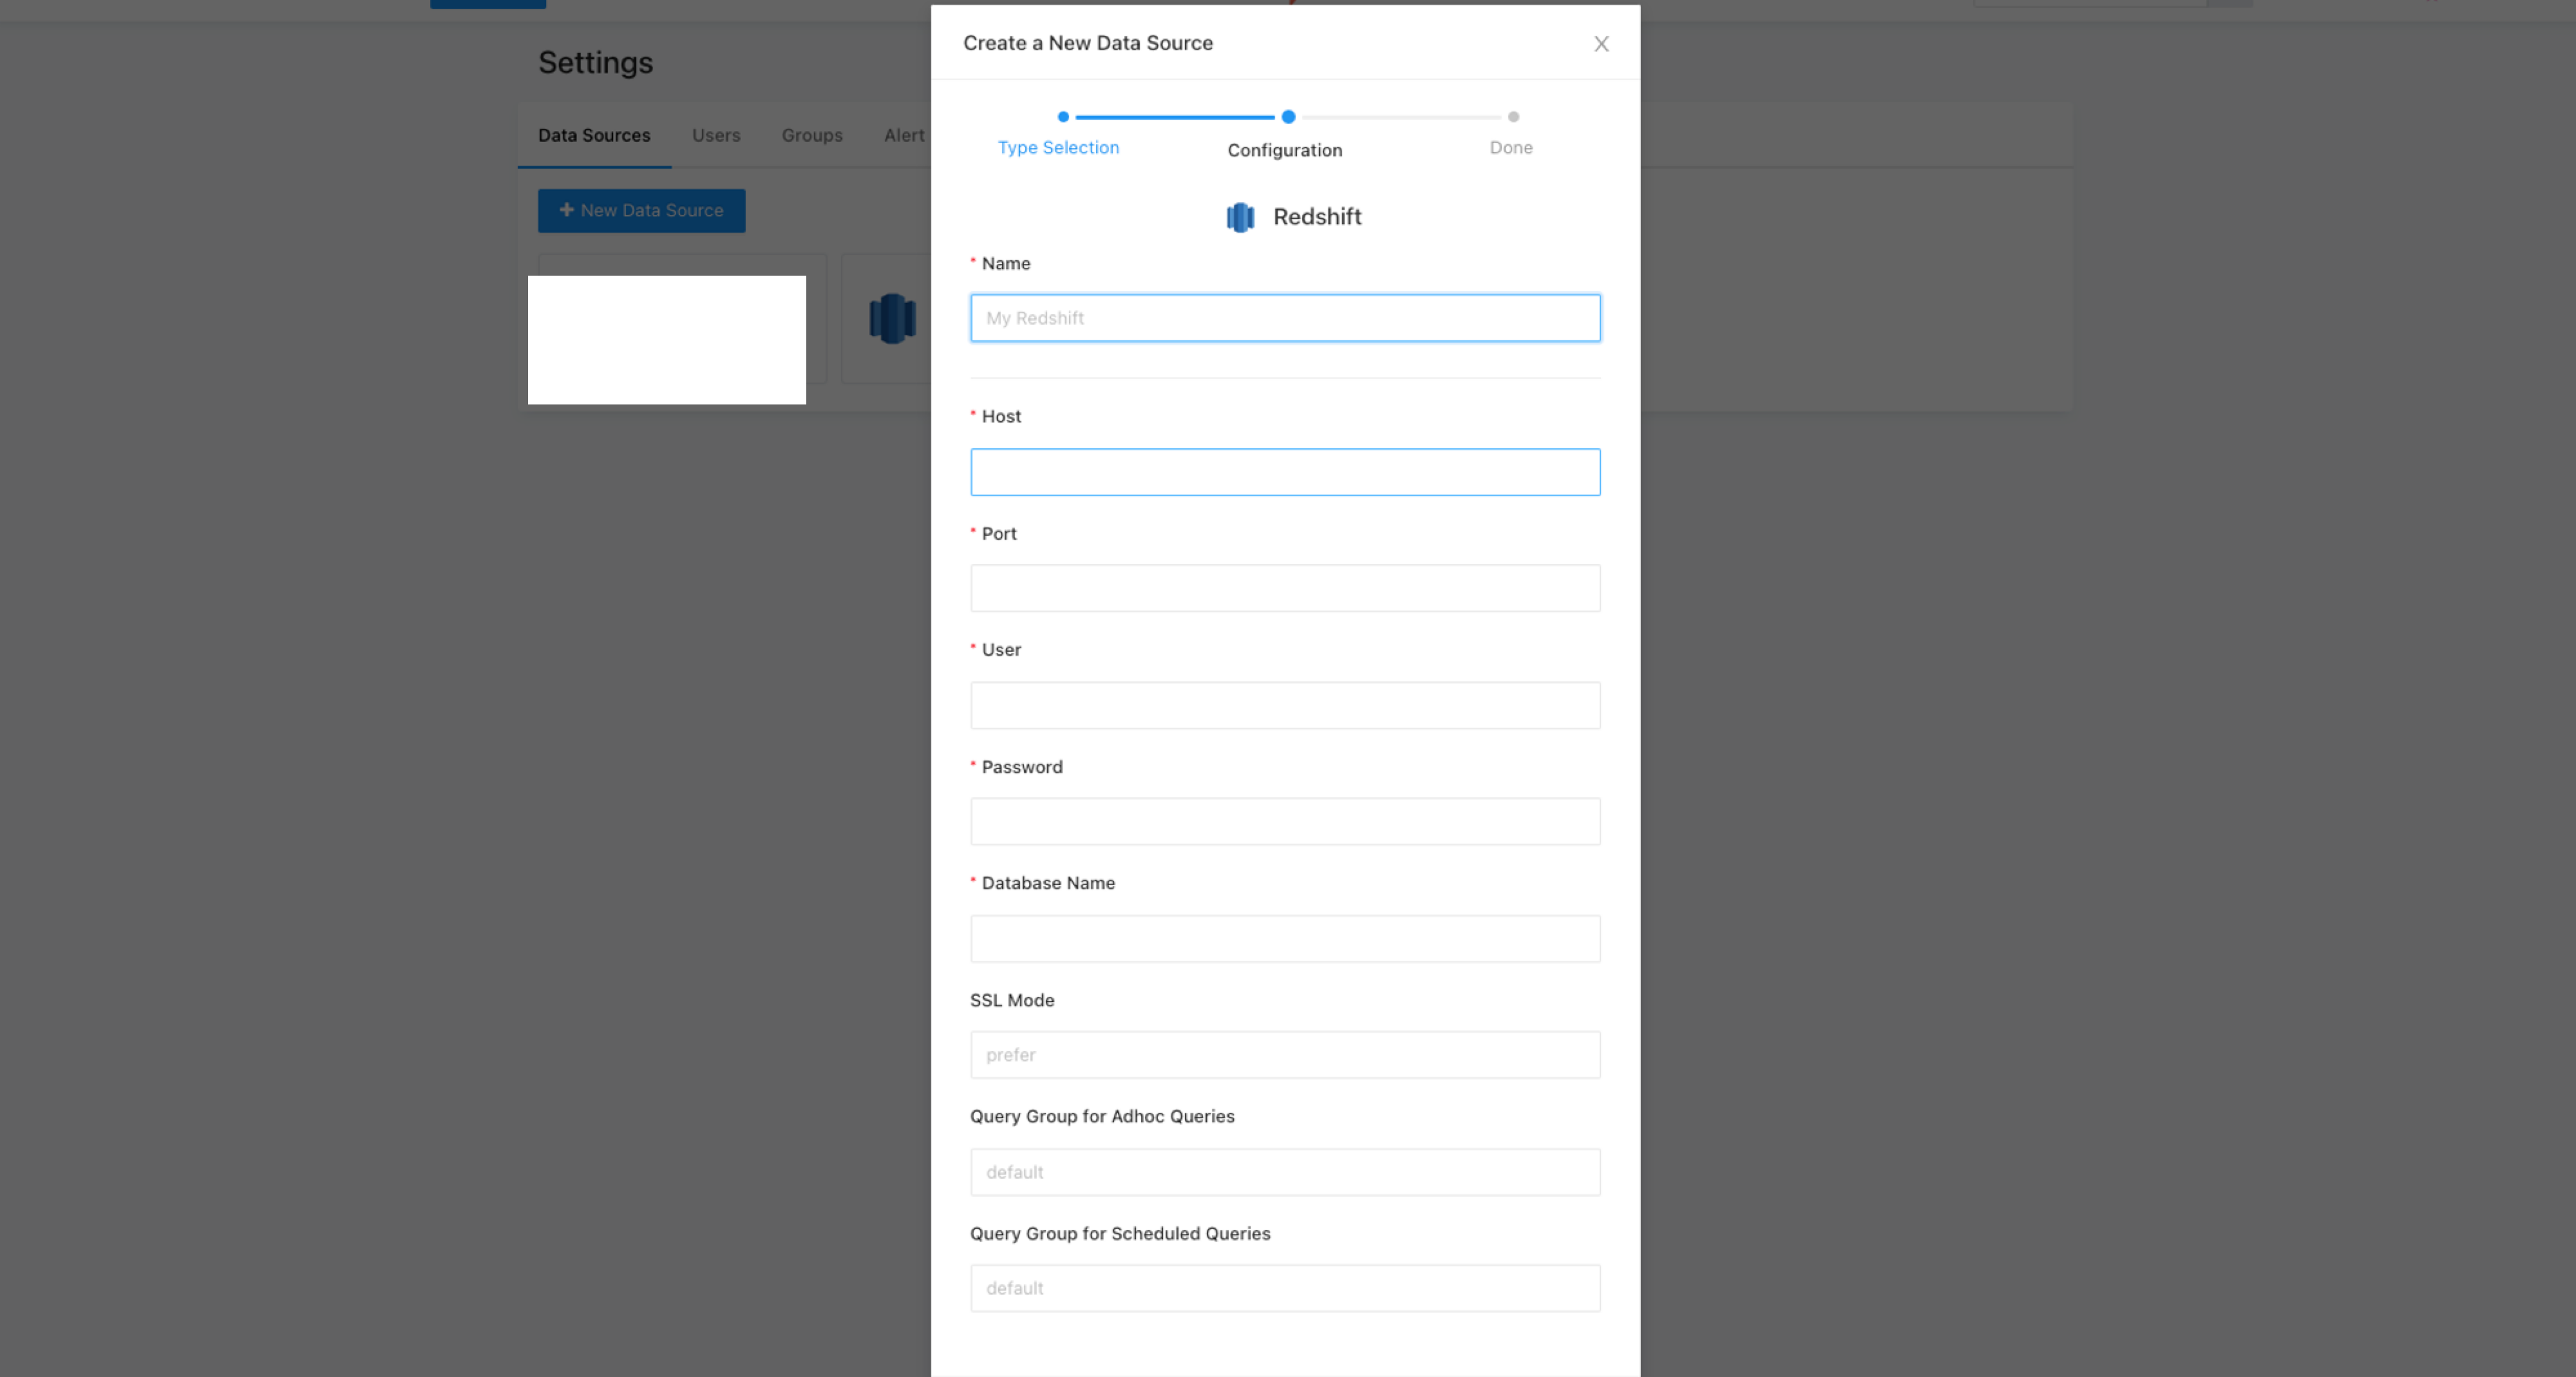2576x1377 pixels.
Task: Click into the Host field
Action: click(x=1285, y=472)
